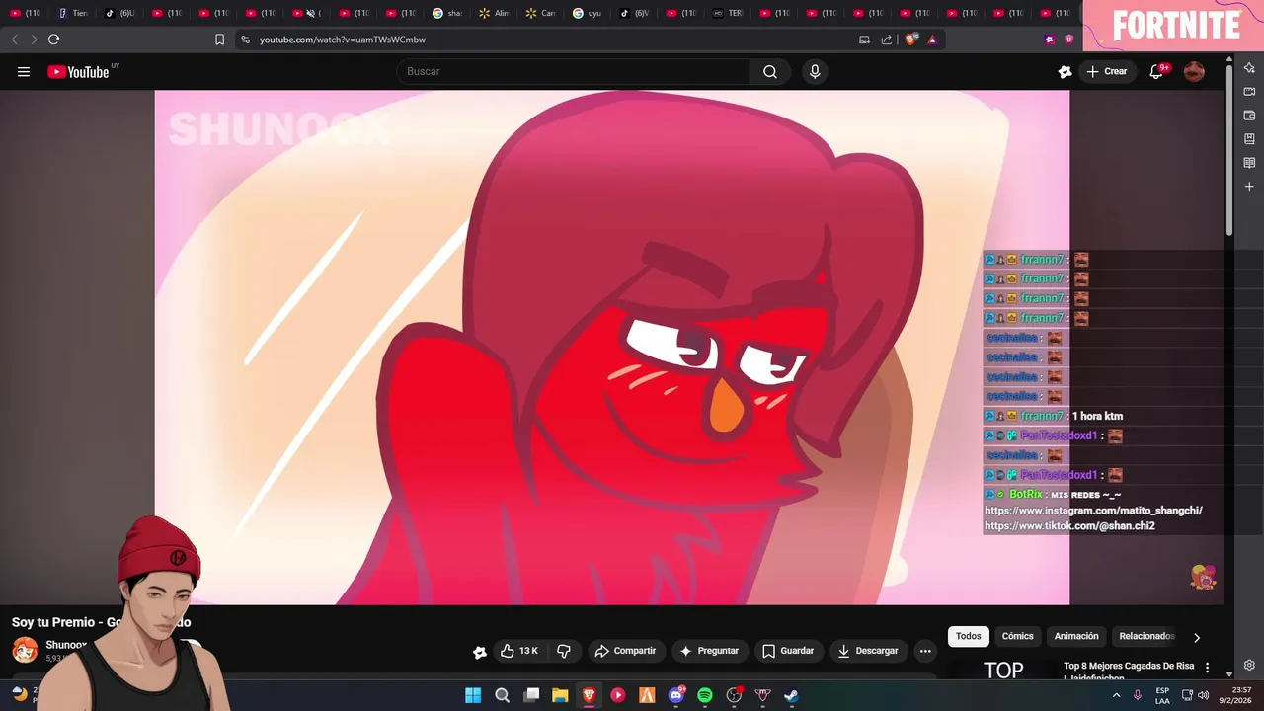Open Brave Rewards triangle icon
This screenshot has width=1264, height=711.
[932, 39]
